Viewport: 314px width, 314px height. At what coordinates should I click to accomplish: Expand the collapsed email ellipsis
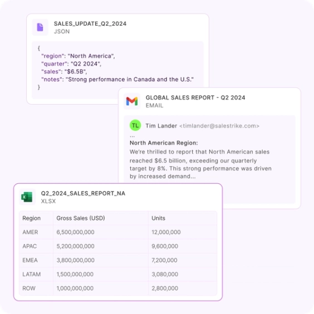pyautogui.click(x=132, y=136)
